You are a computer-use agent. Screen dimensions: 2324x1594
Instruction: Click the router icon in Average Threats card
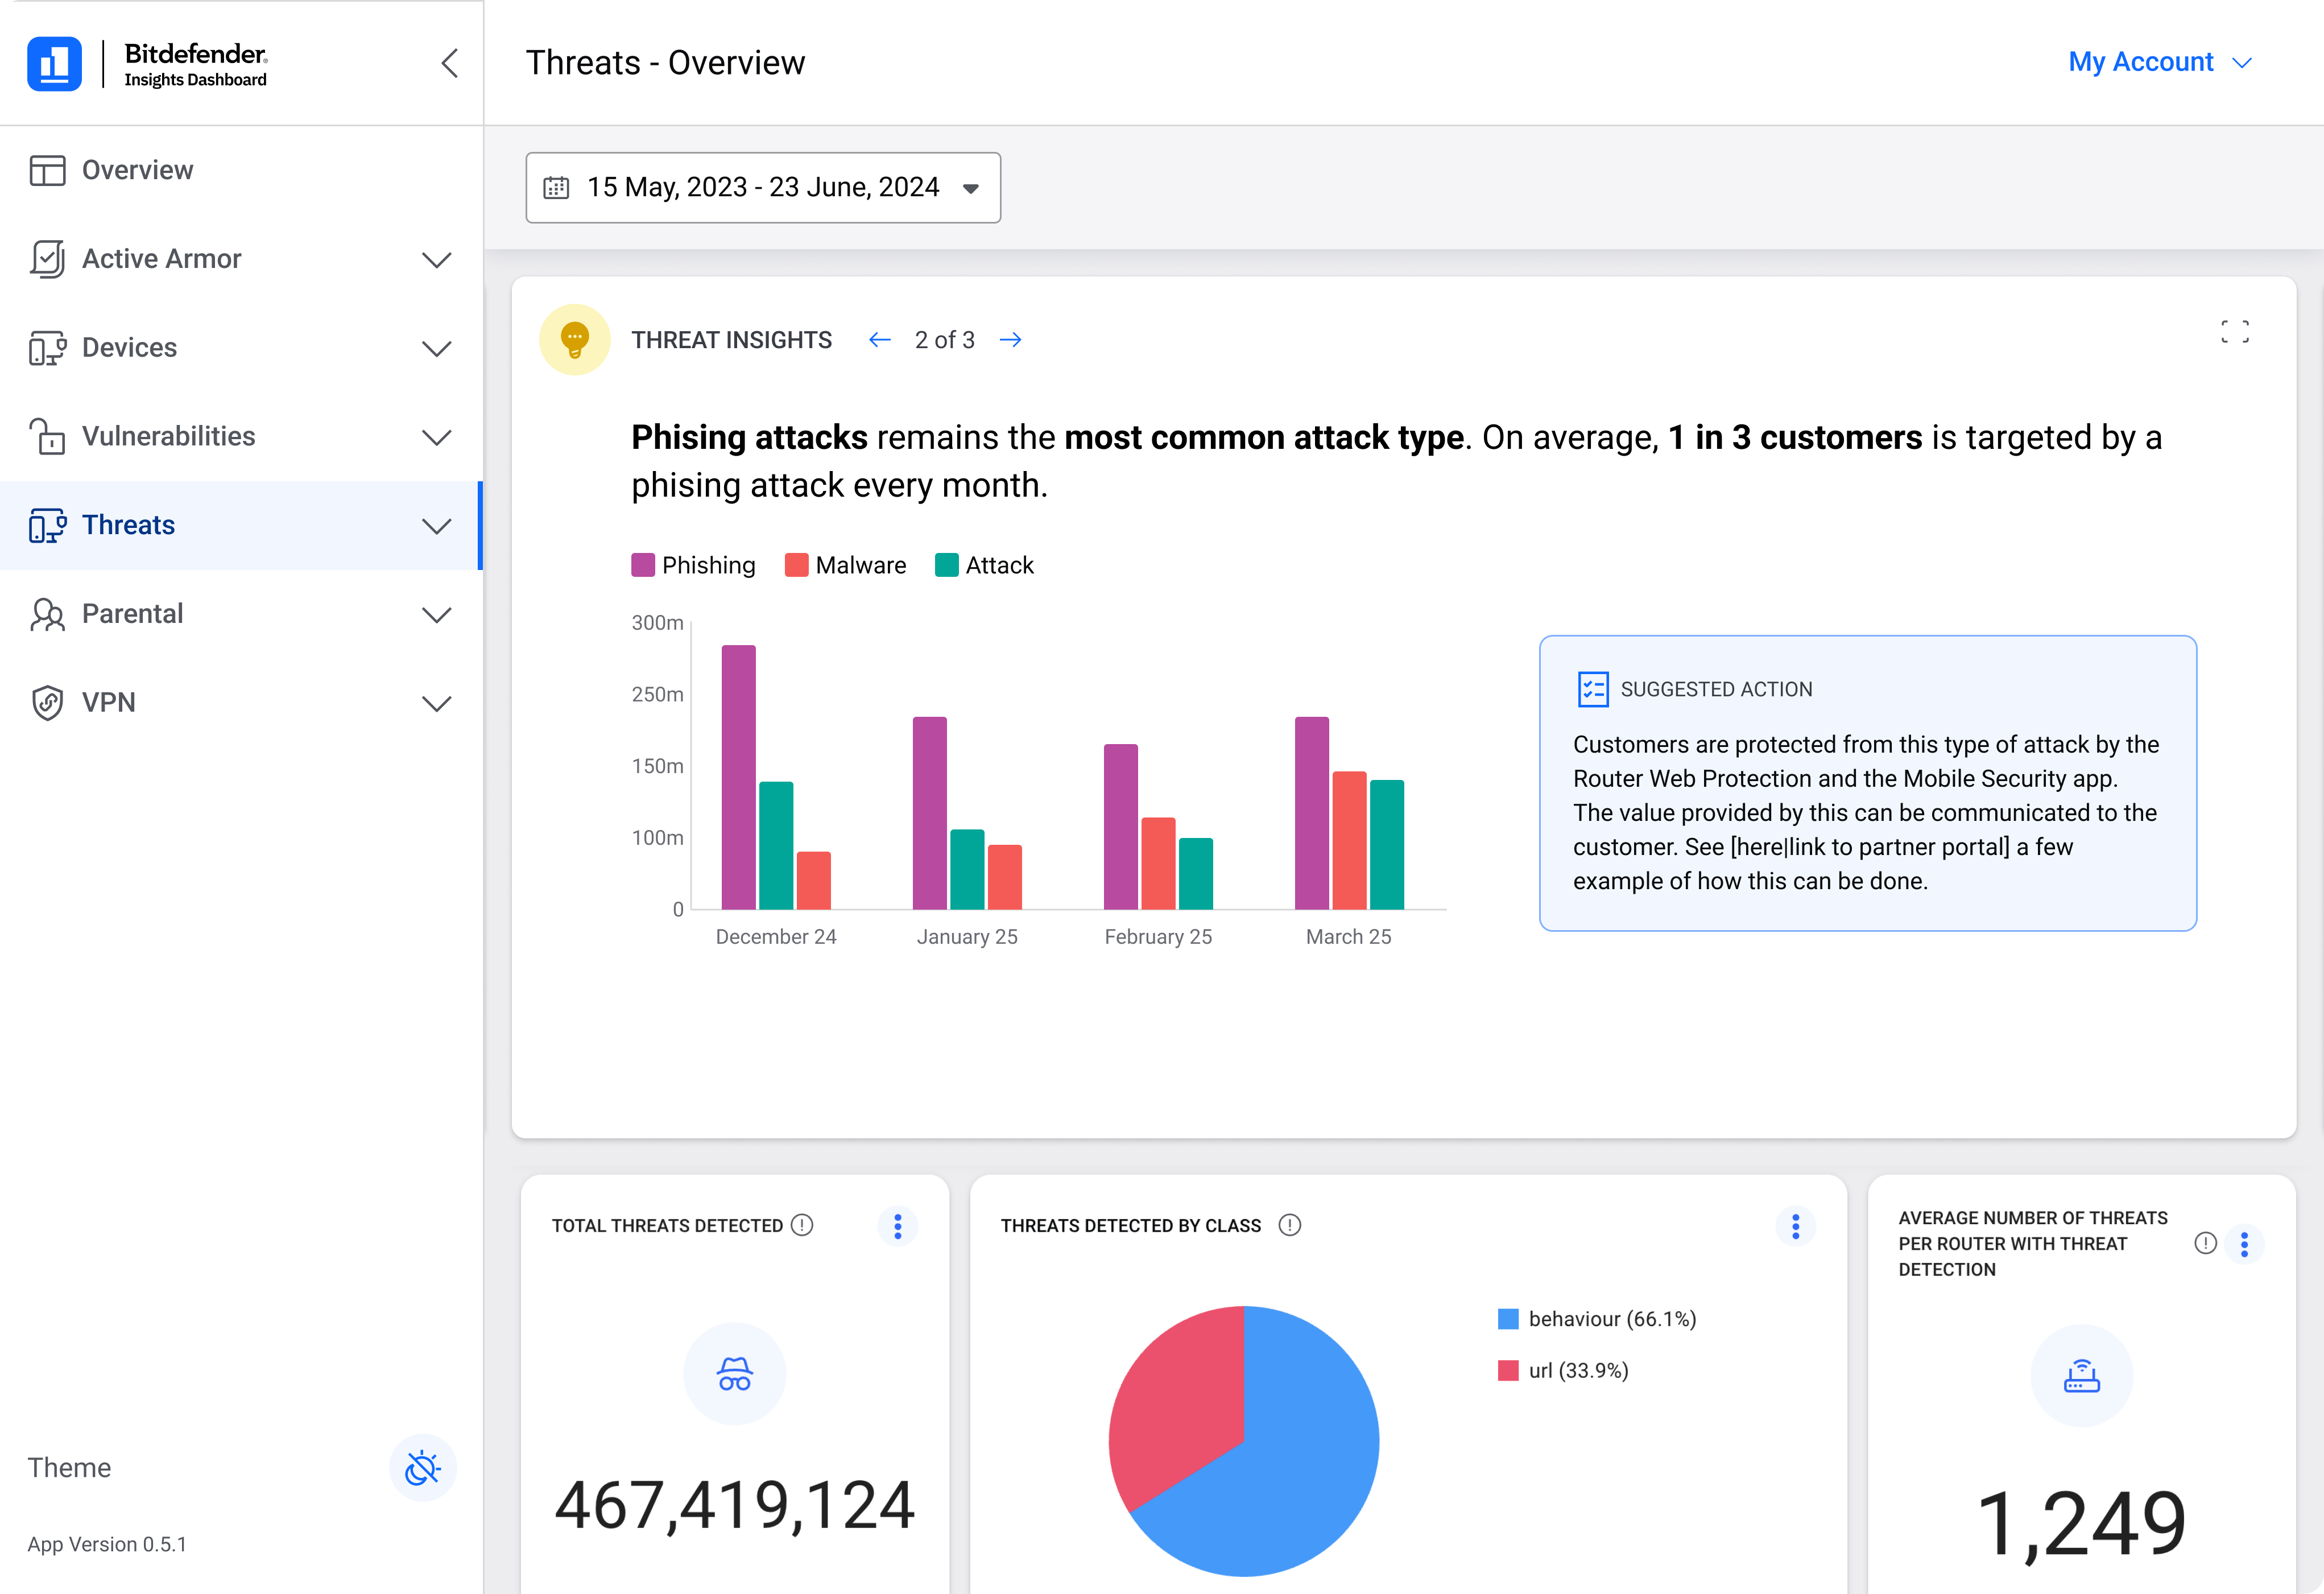[2082, 1376]
